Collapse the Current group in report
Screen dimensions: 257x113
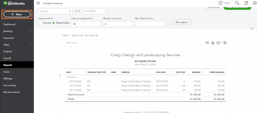tap(67, 77)
